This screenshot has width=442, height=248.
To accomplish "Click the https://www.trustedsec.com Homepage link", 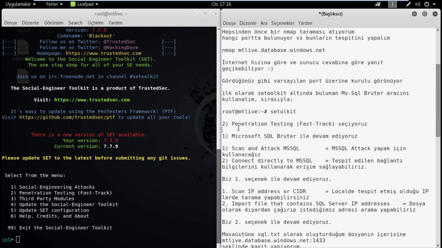I will click(x=104, y=53).
